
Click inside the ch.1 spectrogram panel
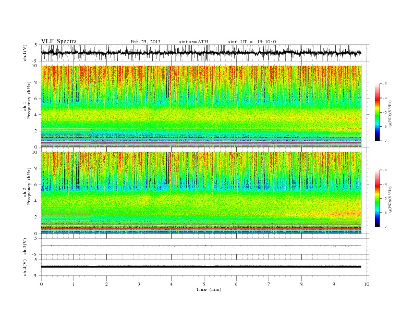pyautogui.click(x=201, y=106)
